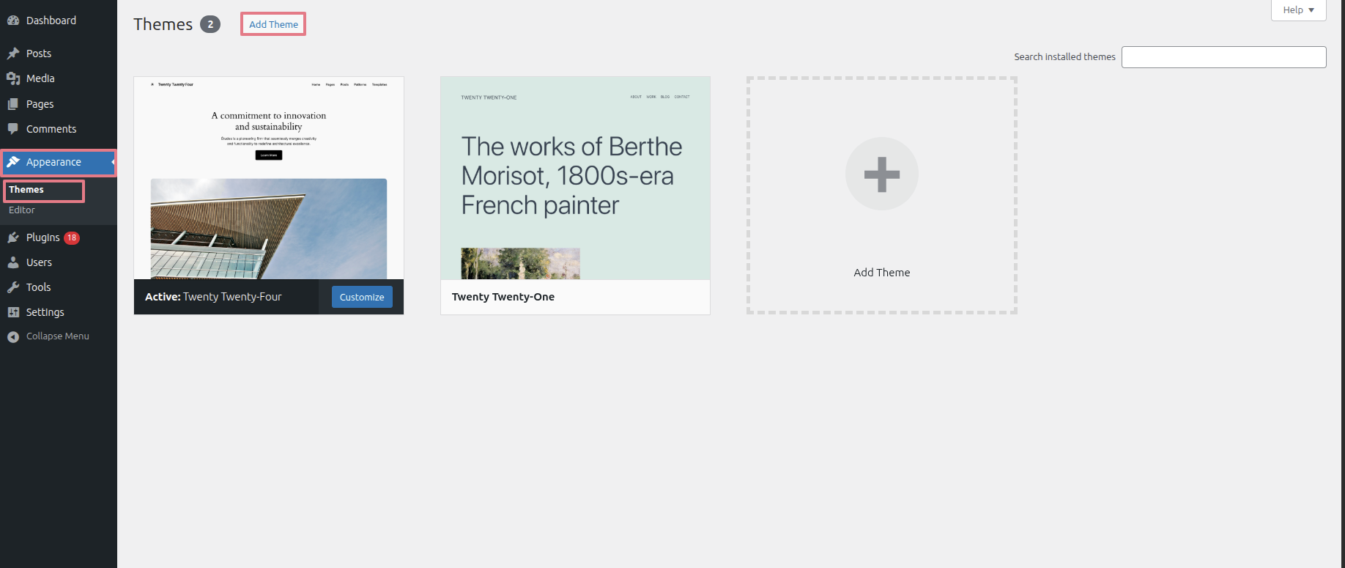This screenshot has width=1345, height=568.
Task: Click the large plus icon to add theme
Action: click(882, 174)
